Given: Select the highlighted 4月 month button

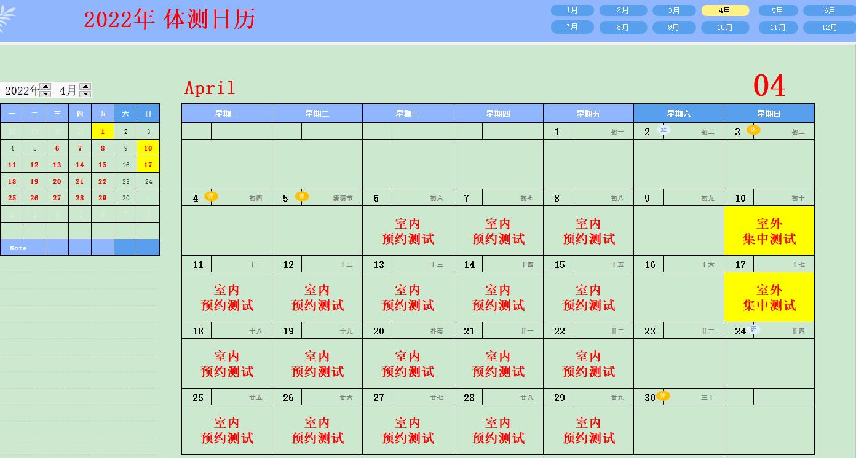Looking at the screenshot, I should [x=725, y=10].
